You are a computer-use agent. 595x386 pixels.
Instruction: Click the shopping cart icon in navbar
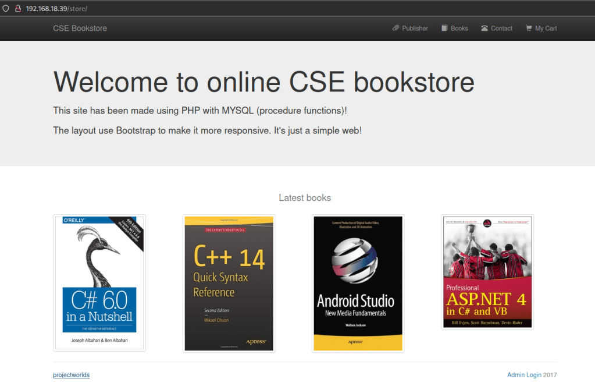(x=529, y=28)
